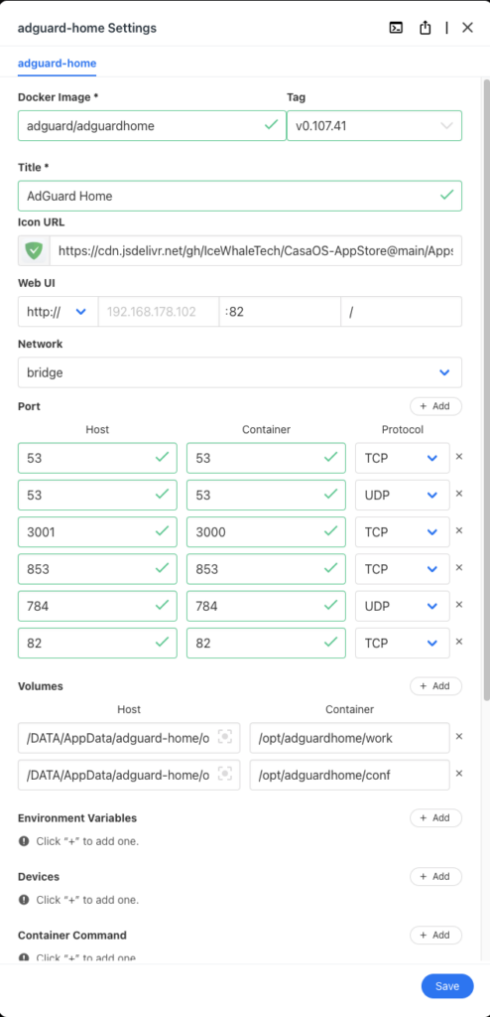Open protocol dropdown for port 853

point(402,569)
